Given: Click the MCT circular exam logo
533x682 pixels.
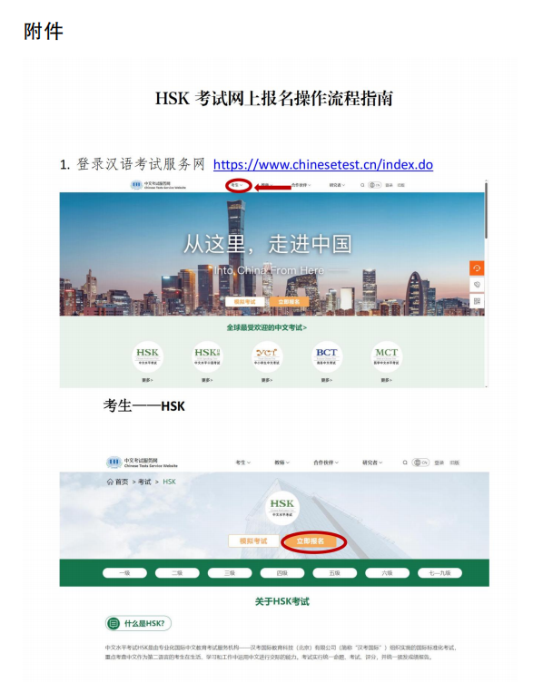Looking at the screenshot, I should click(386, 356).
